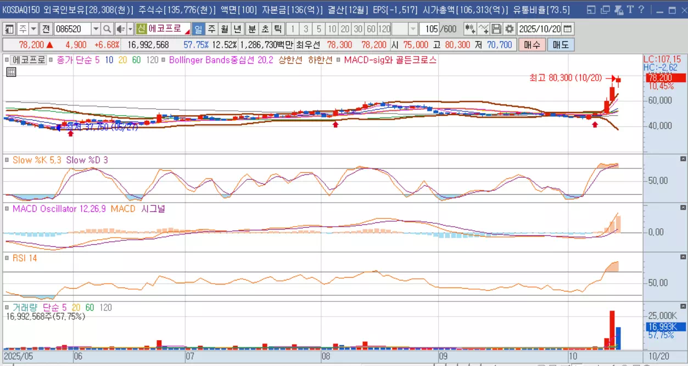Click the title bar duplicate window icon
Image resolution: width=688 pixels, height=366 pixels.
coord(605,10)
